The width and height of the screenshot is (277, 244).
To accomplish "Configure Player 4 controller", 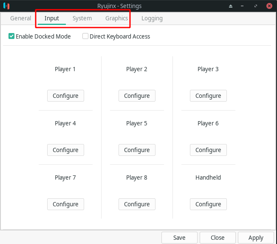I will (65, 150).
